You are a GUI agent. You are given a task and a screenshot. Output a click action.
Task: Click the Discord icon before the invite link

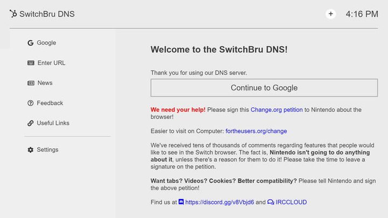point(181,202)
